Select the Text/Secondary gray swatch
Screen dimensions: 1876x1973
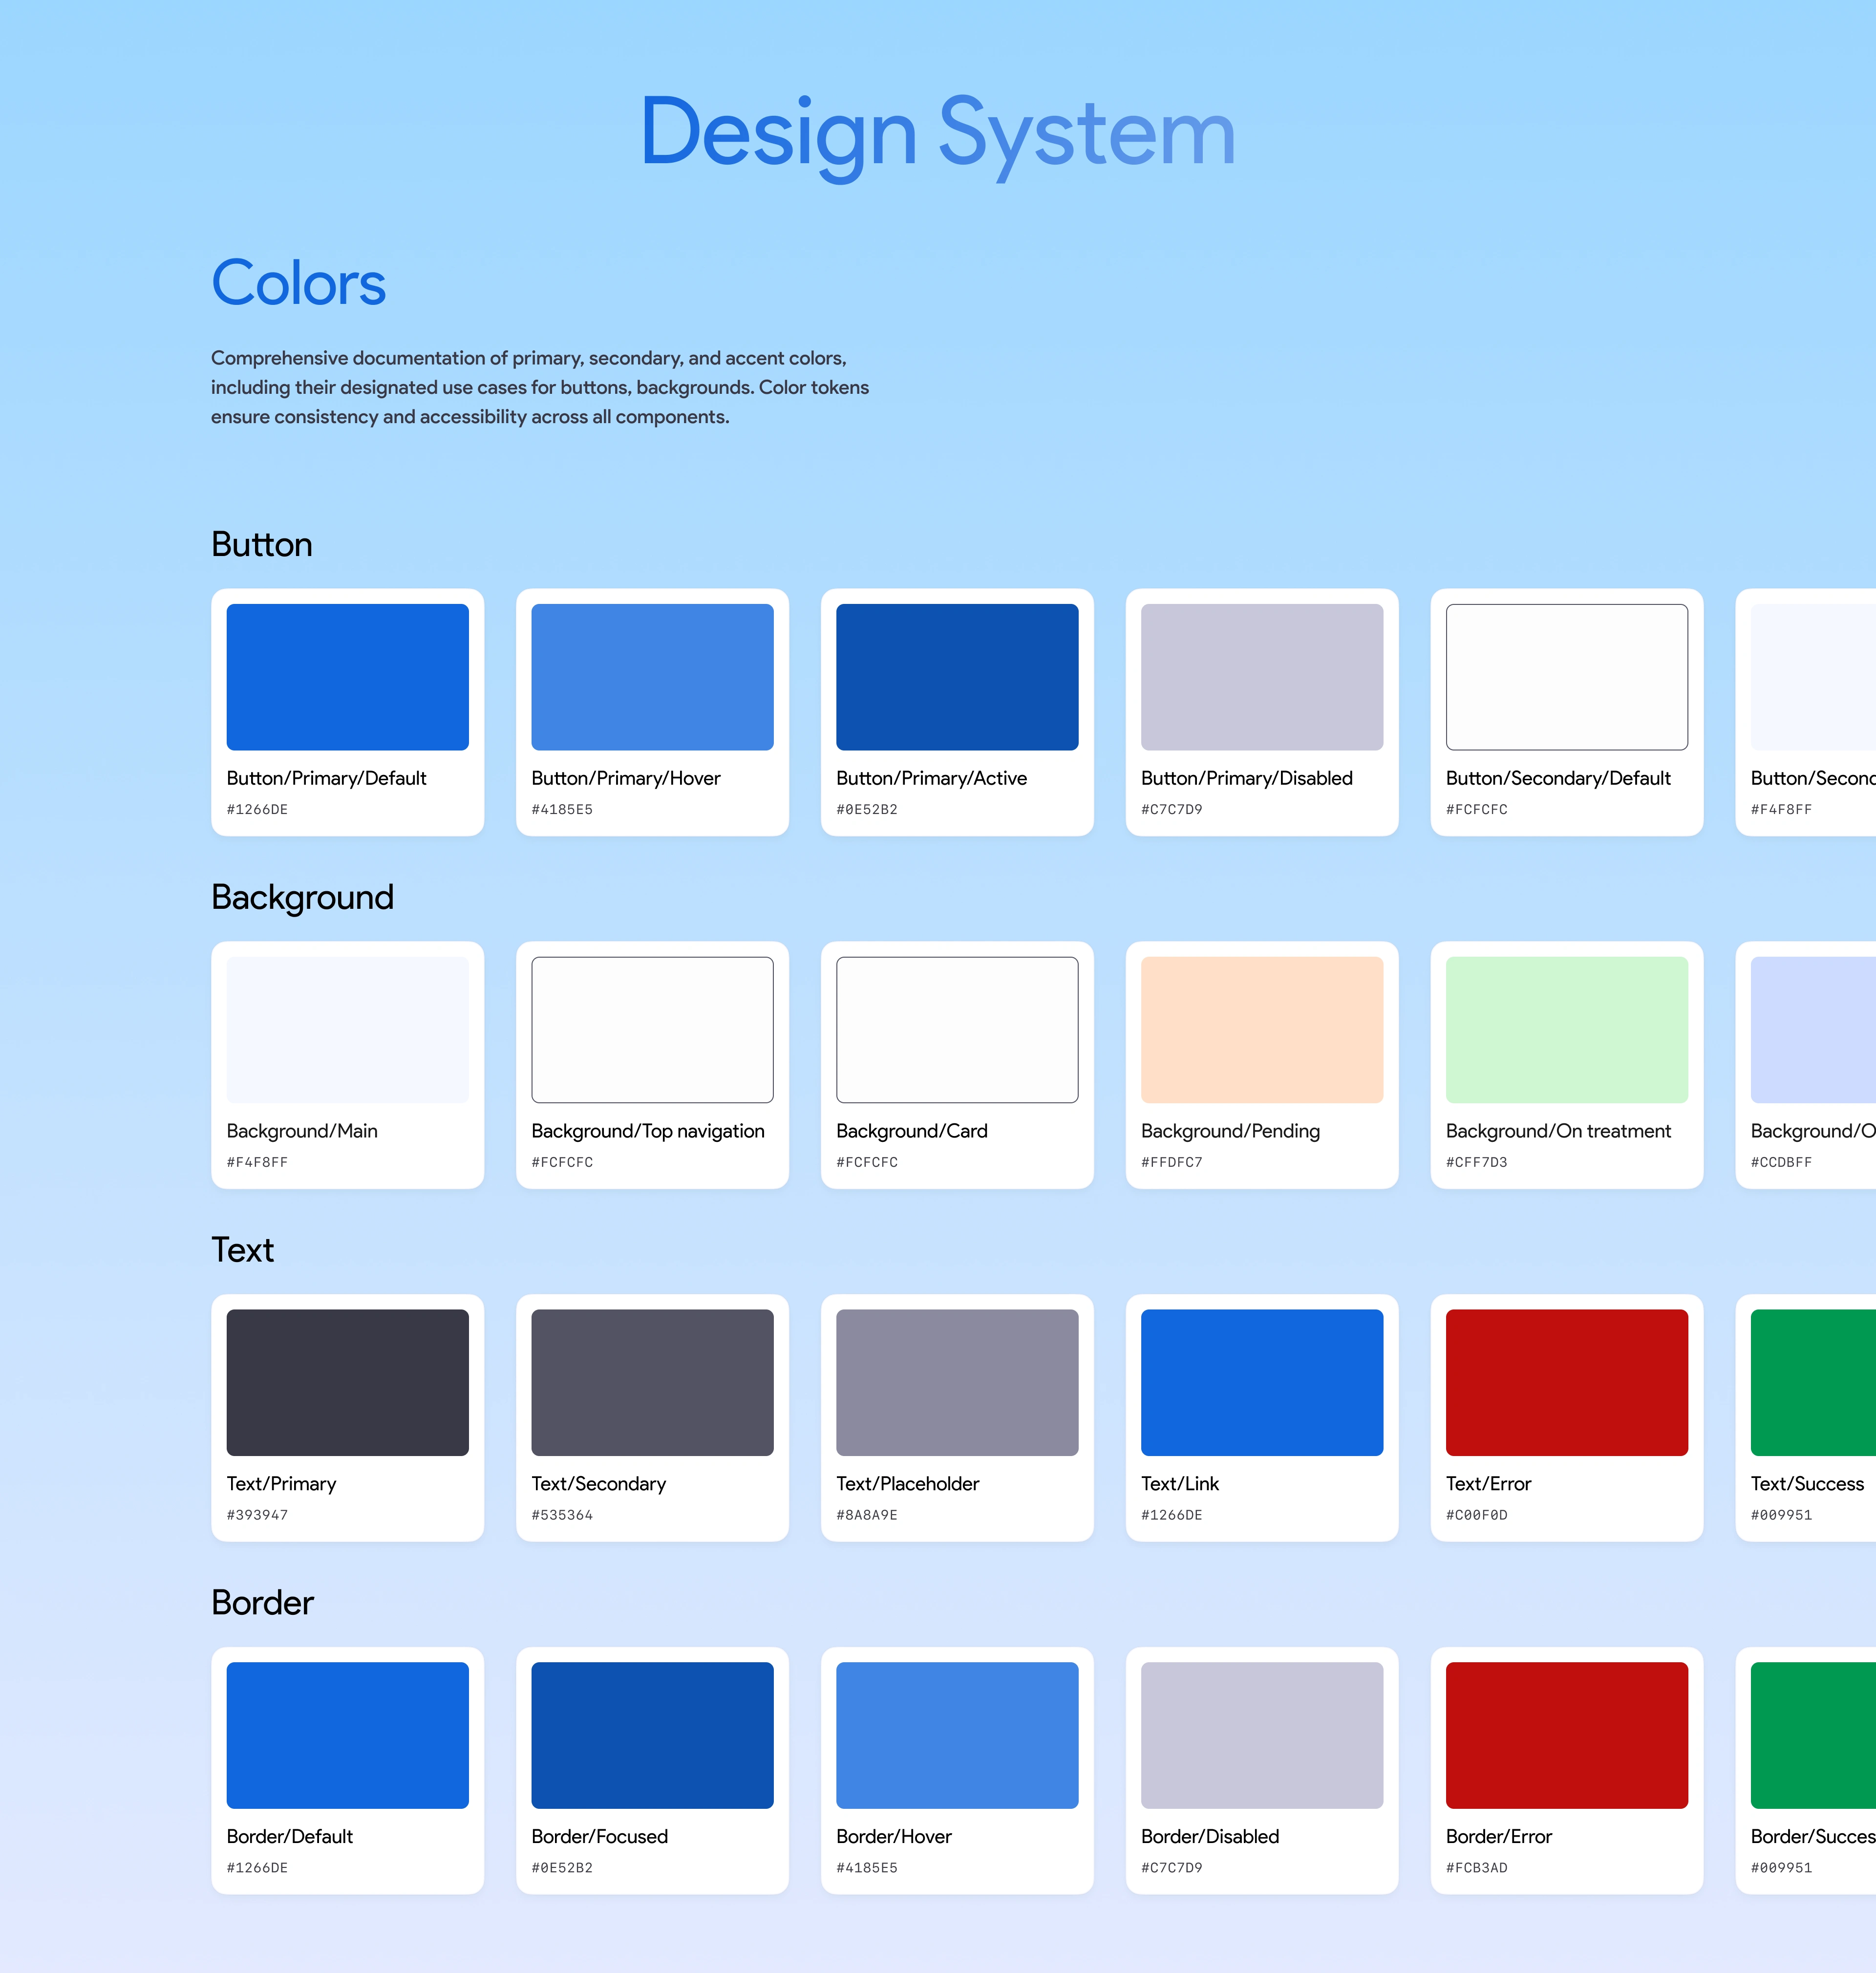tap(652, 1382)
